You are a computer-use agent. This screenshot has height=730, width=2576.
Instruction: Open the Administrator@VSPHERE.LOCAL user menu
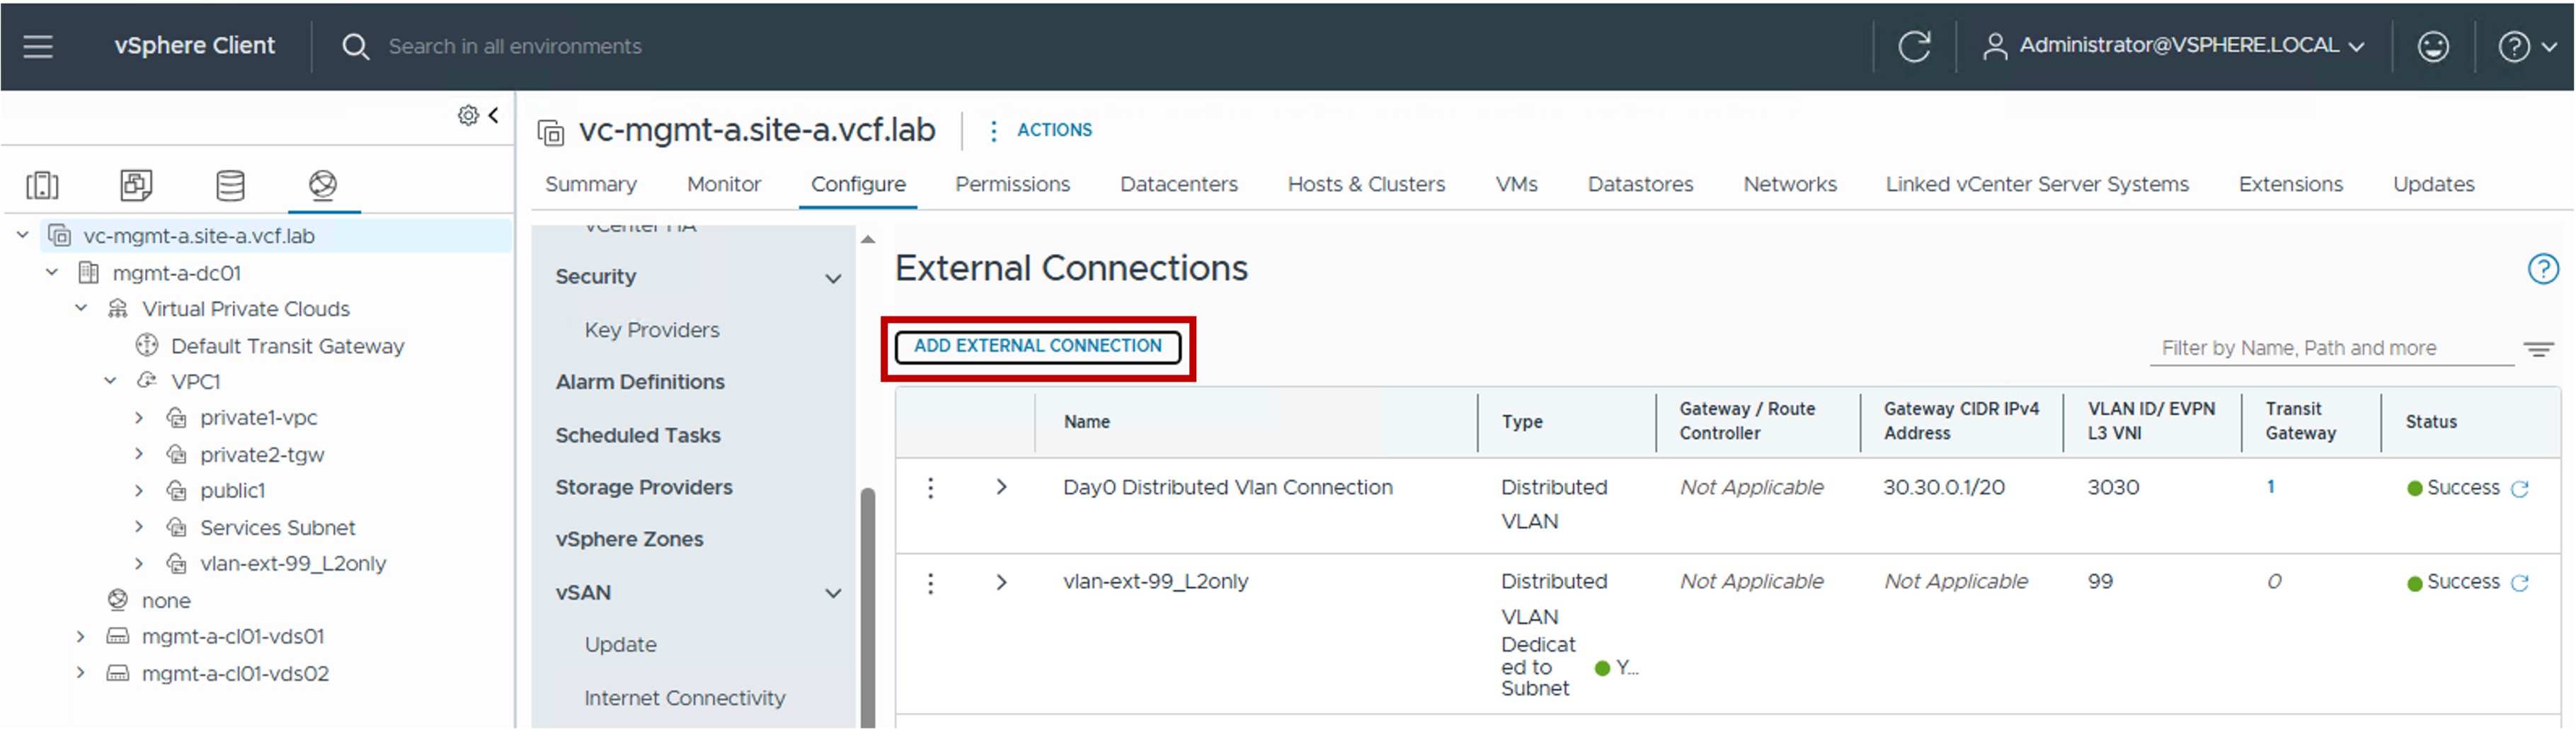(2174, 46)
